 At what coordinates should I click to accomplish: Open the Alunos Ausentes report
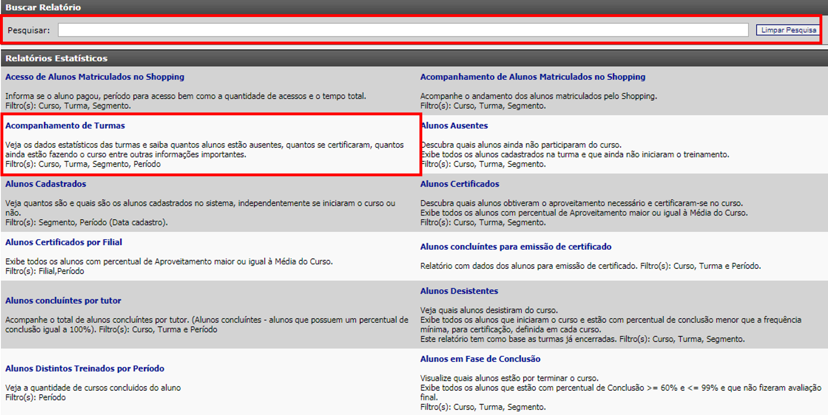[x=454, y=126]
